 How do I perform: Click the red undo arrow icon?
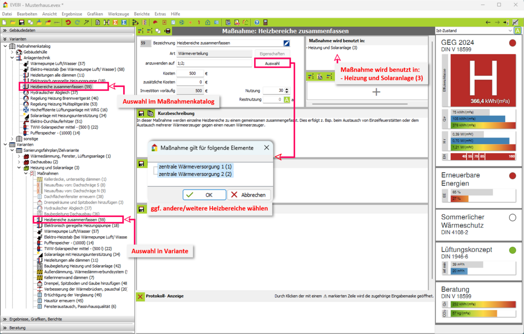pyautogui.click(x=68, y=22)
